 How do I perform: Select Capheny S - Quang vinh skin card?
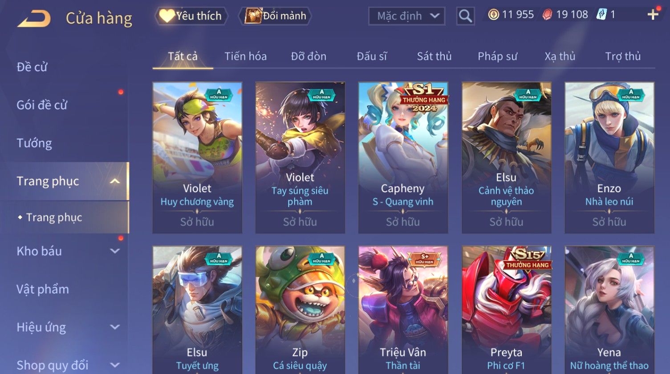point(403,157)
